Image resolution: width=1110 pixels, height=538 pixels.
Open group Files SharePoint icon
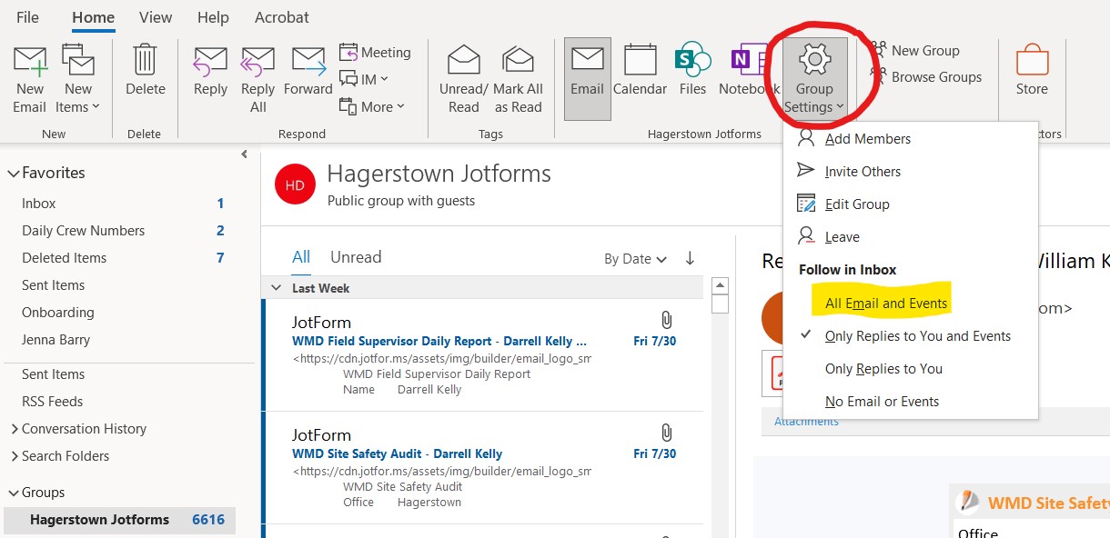692,62
